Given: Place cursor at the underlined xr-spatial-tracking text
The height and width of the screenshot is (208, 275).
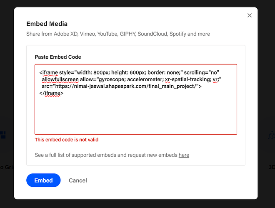Looking at the screenshot, I should click(188, 79).
